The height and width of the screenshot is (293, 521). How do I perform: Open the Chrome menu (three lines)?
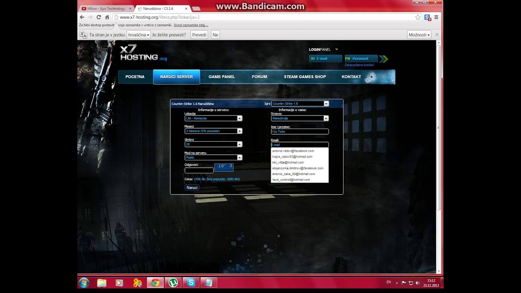click(436, 17)
